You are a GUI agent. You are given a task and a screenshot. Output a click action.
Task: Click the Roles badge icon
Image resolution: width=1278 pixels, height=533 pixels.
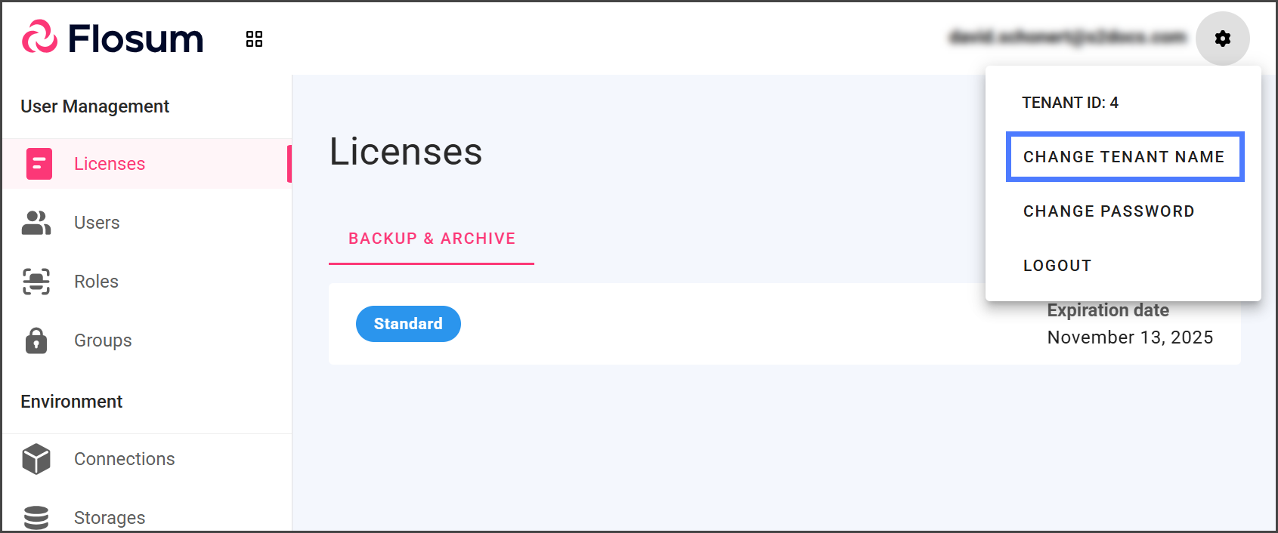[36, 282]
